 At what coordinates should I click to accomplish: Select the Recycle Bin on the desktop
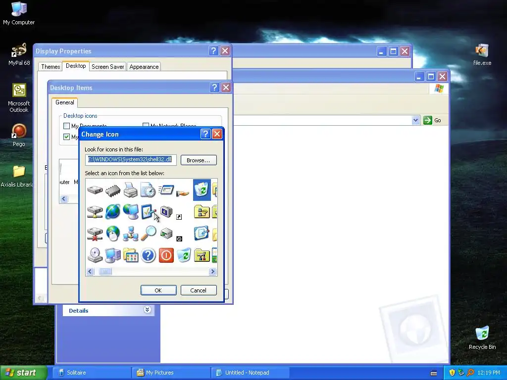(482, 337)
